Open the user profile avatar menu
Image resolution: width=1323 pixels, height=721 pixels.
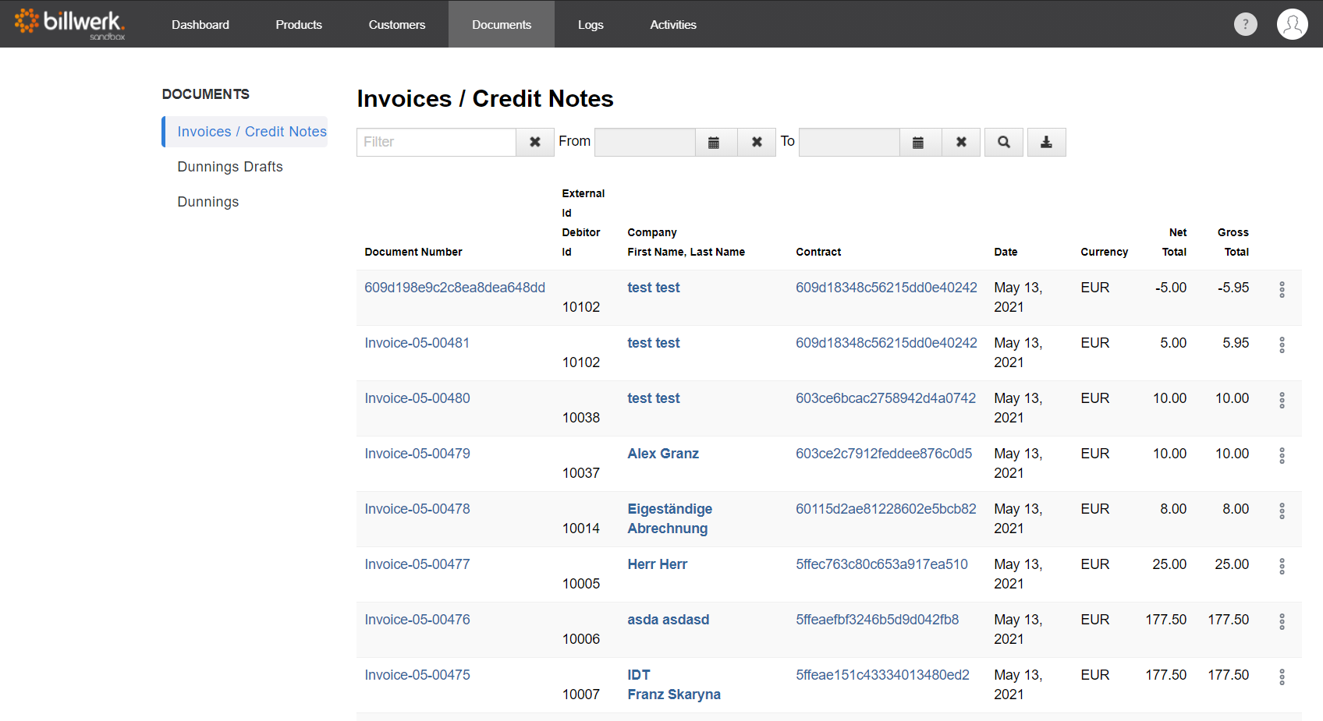[x=1292, y=24]
